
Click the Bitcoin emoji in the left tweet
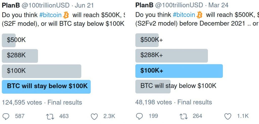(x=66, y=15)
